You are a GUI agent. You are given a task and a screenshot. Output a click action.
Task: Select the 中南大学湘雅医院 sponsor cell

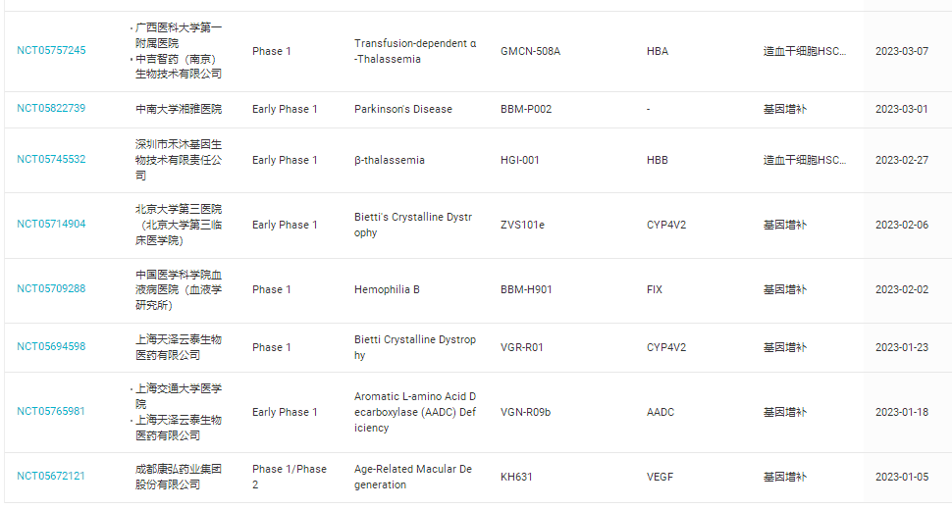pos(179,109)
